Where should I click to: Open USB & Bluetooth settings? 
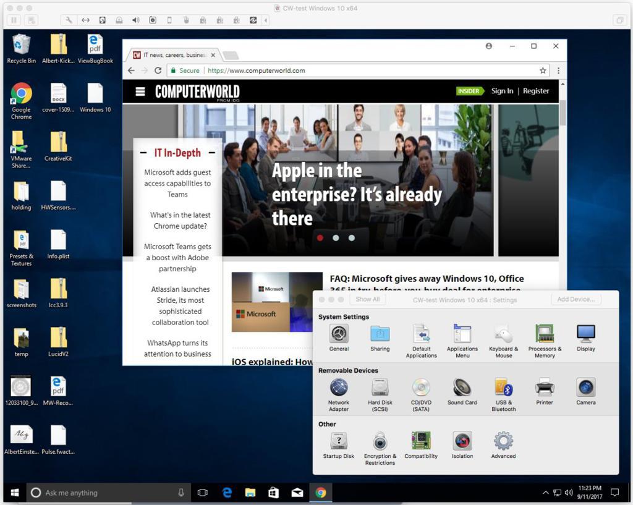coord(503,395)
